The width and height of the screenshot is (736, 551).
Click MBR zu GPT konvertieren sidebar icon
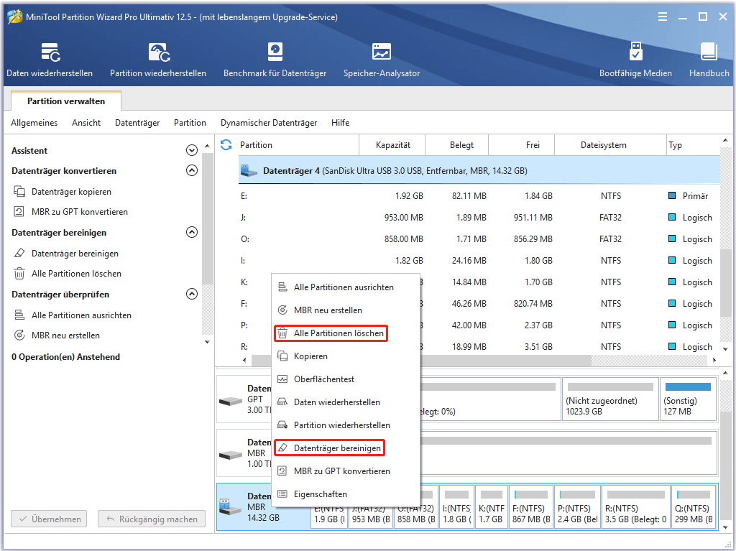click(19, 212)
